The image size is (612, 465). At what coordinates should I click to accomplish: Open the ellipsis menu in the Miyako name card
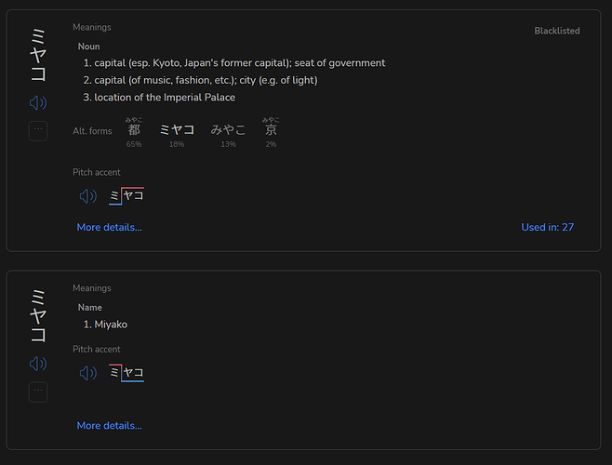38,392
